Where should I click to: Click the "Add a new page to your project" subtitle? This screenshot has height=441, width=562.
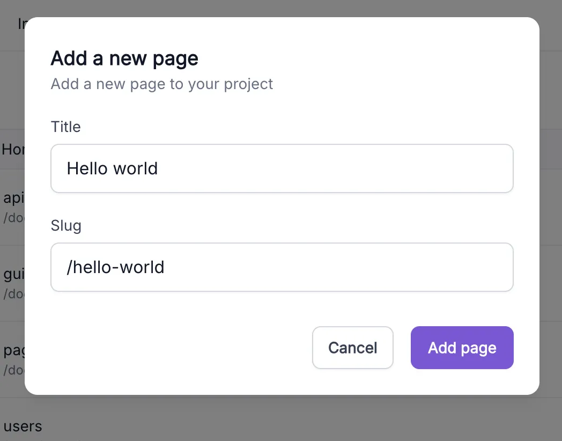pos(161,84)
